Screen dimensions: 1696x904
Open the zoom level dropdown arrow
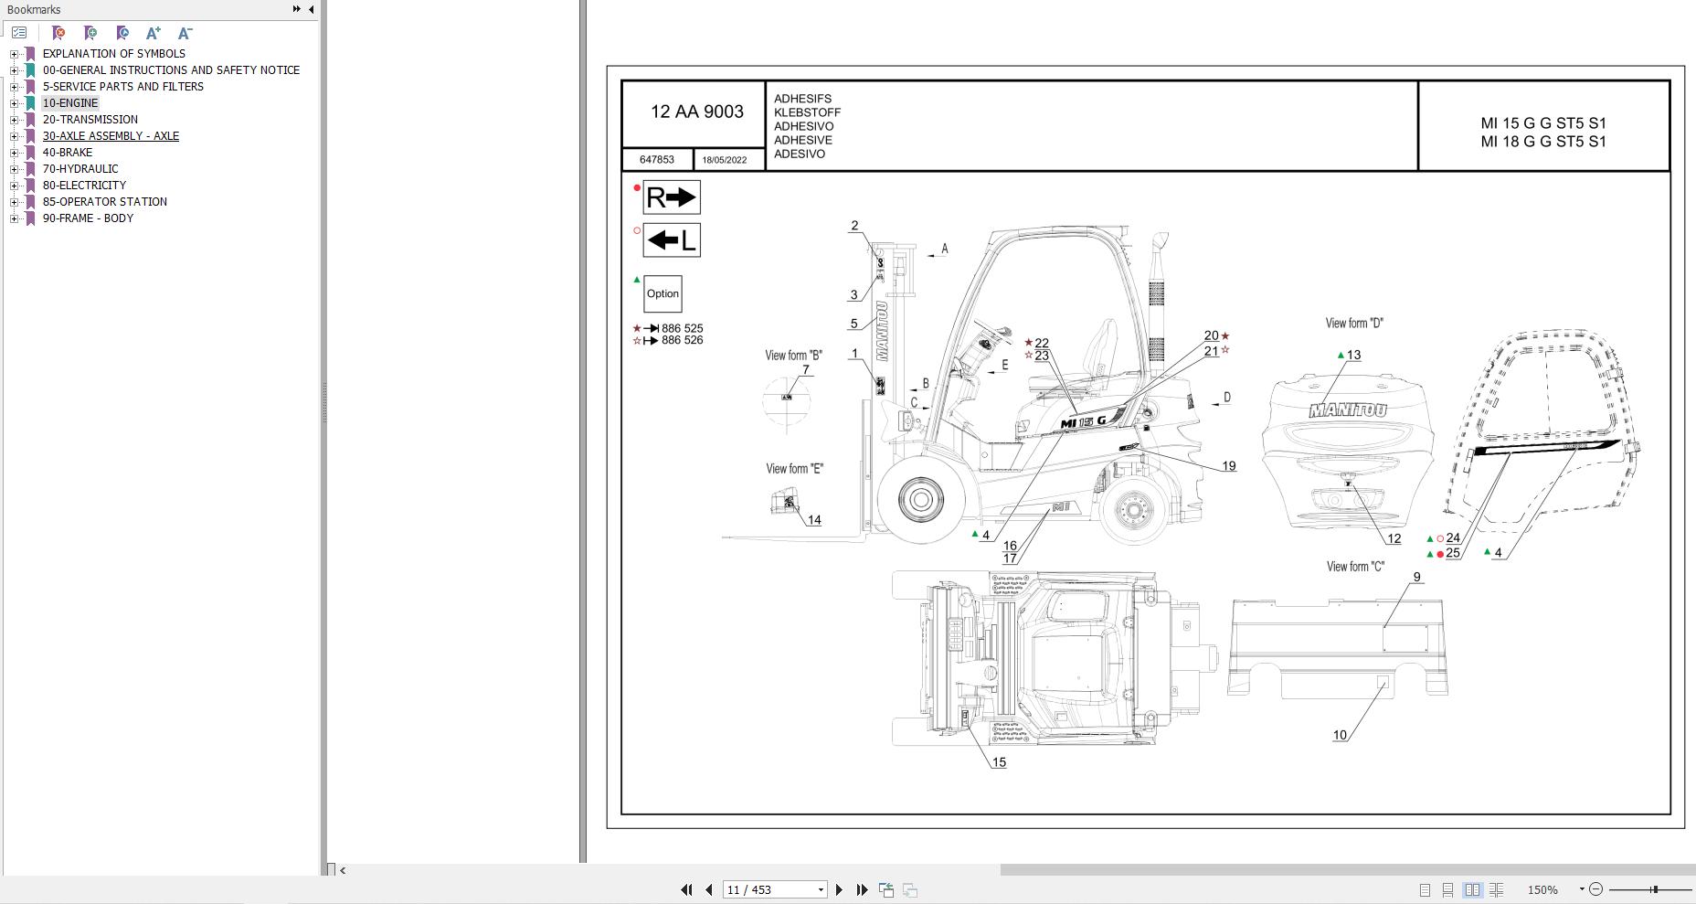pos(1582,889)
